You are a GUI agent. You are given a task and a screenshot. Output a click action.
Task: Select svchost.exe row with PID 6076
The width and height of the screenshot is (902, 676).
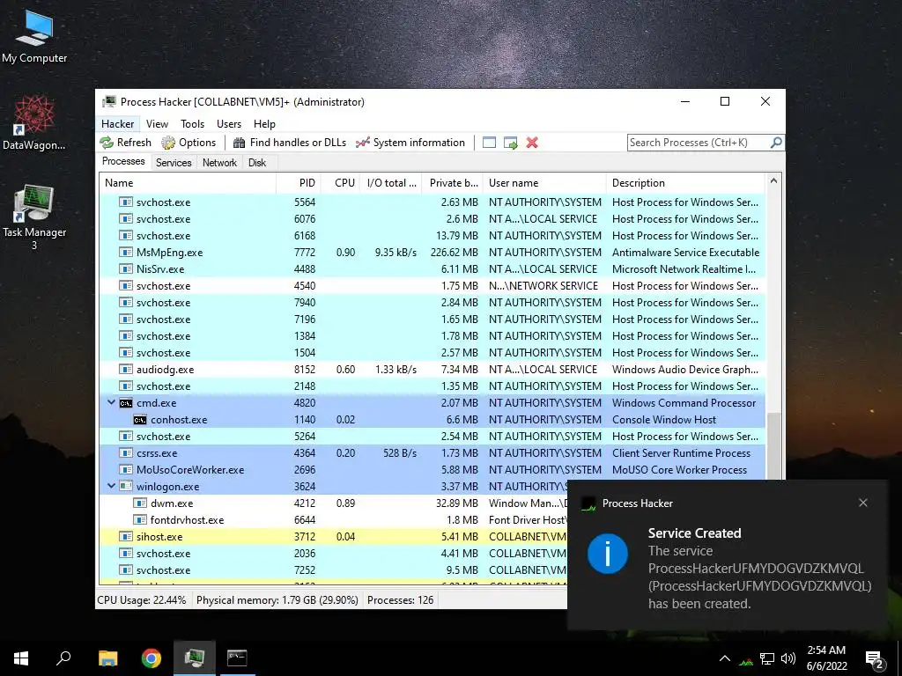pos(433,219)
